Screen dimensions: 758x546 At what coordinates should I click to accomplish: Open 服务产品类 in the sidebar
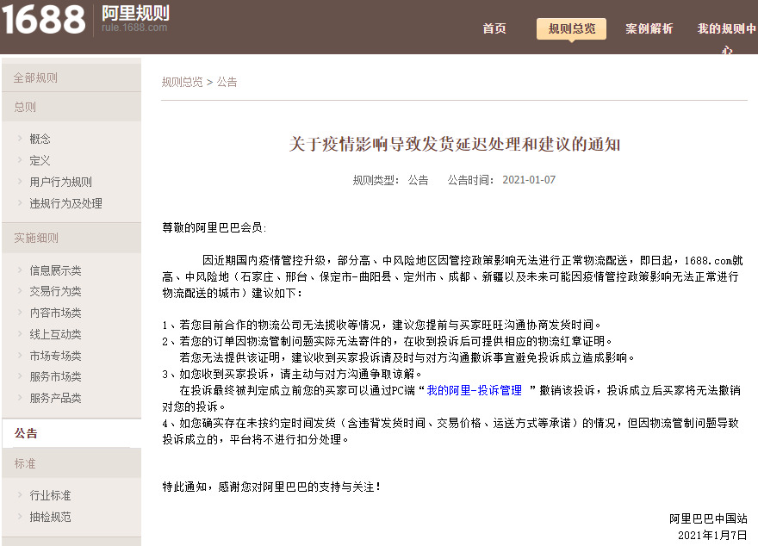(x=55, y=398)
